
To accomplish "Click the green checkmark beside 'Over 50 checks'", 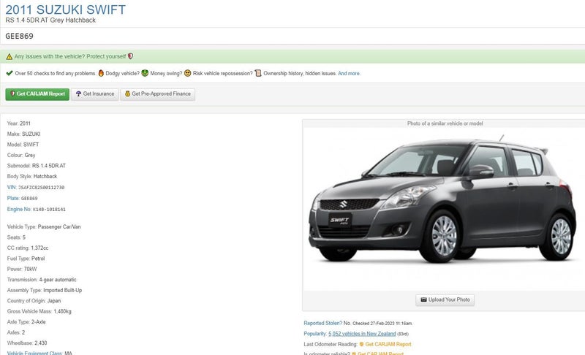I will [x=9, y=73].
